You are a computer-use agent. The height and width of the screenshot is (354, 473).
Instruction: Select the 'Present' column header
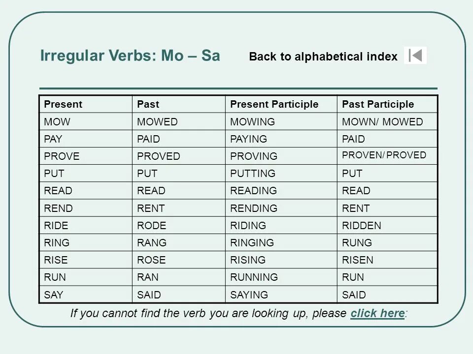point(86,104)
